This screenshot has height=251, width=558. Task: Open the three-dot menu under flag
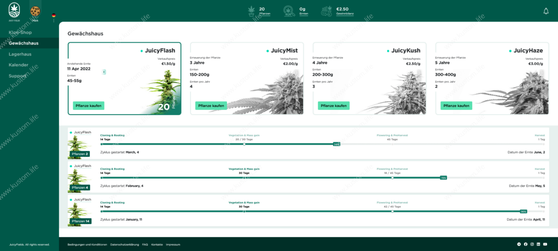pyautogui.click(x=54, y=21)
